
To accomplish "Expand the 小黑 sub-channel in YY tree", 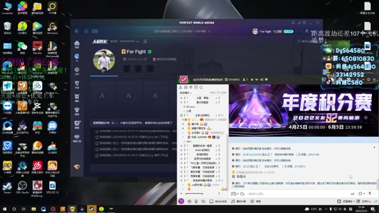I will pos(184,111).
